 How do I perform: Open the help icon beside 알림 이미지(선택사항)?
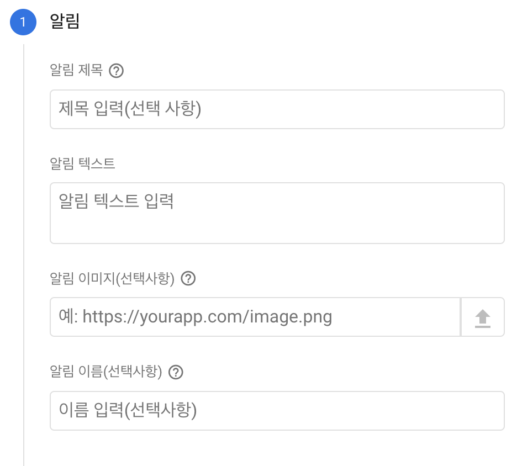(188, 278)
